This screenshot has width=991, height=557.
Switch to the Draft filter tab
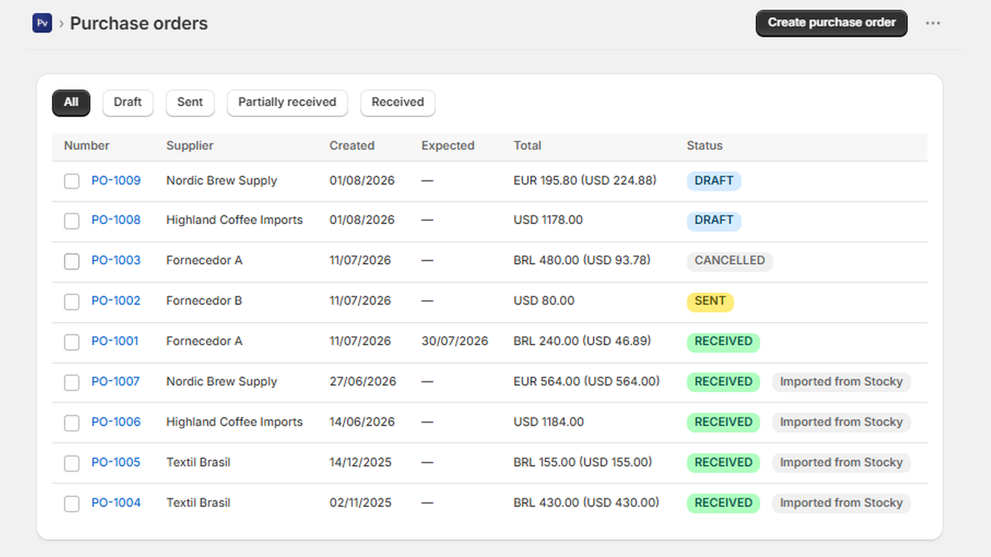[128, 103]
